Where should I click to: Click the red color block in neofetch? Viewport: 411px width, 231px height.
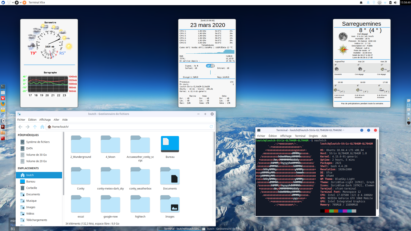[327, 211]
